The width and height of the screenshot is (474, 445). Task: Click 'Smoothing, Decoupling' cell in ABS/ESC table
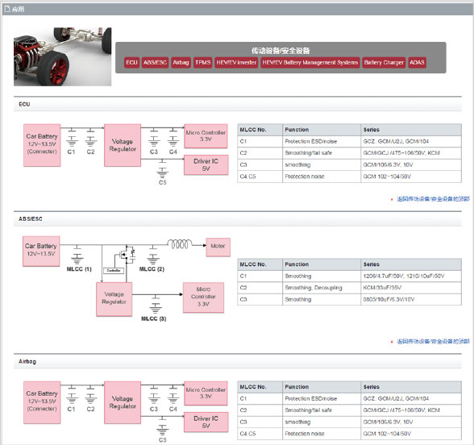322,288
